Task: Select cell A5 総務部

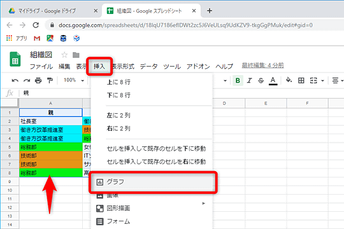Action: [51, 147]
